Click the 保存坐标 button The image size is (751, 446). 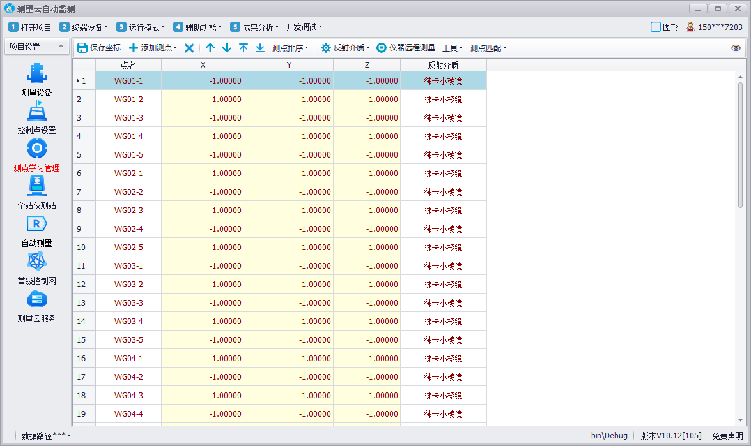[x=99, y=48]
